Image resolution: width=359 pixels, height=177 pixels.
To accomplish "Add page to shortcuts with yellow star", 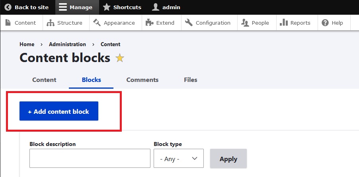I will pos(120,58).
